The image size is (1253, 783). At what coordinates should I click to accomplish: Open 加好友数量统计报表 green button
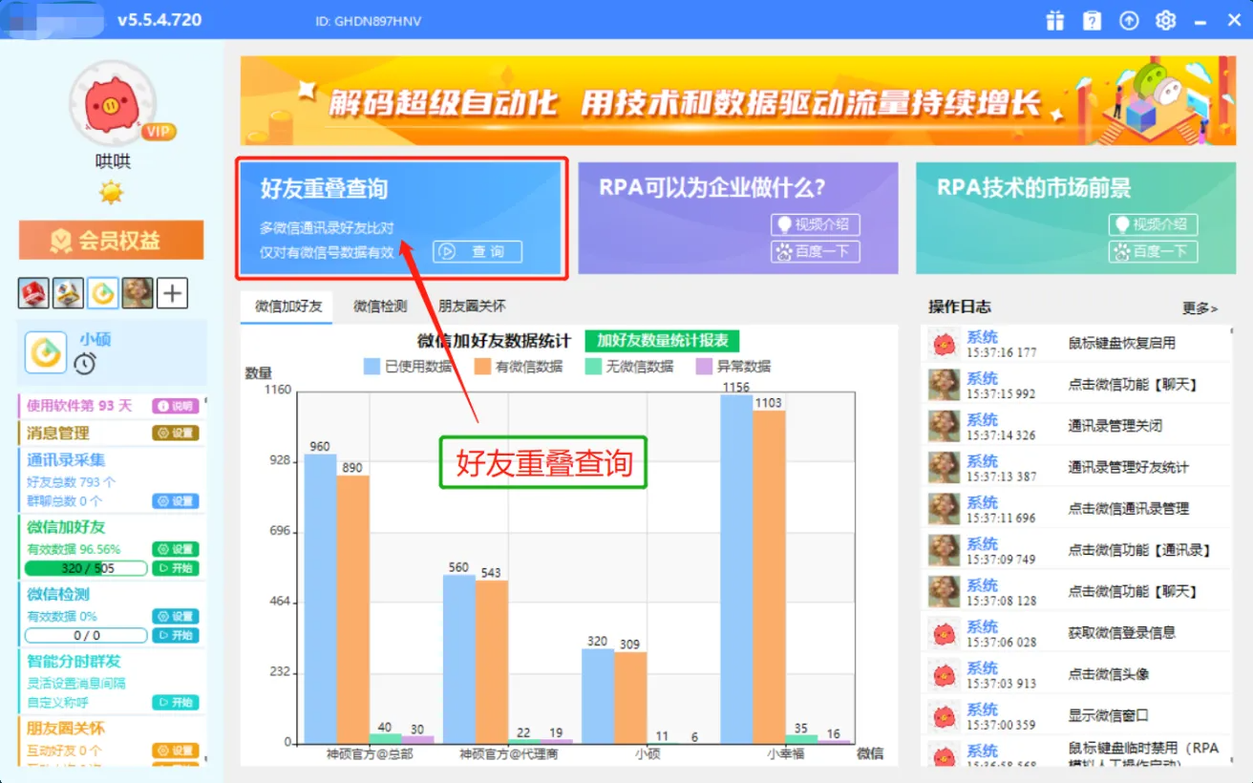[x=662, y=340]
